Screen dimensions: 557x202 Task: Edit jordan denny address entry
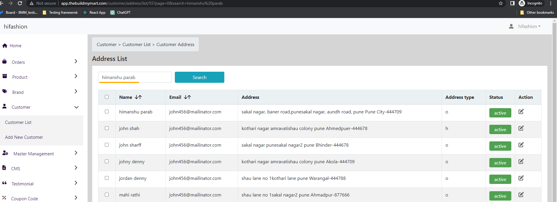pos(521,178)
